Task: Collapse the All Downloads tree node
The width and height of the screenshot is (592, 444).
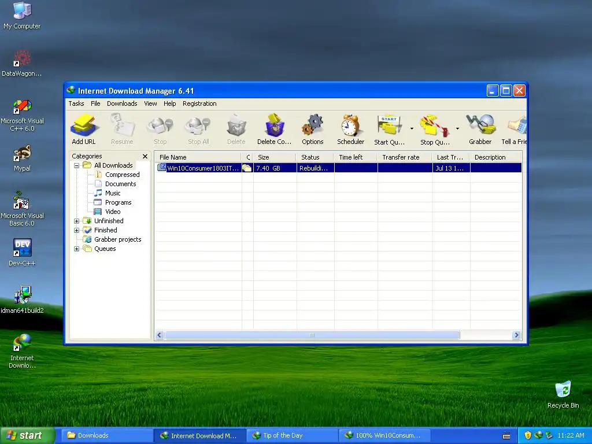Action: 77,165
